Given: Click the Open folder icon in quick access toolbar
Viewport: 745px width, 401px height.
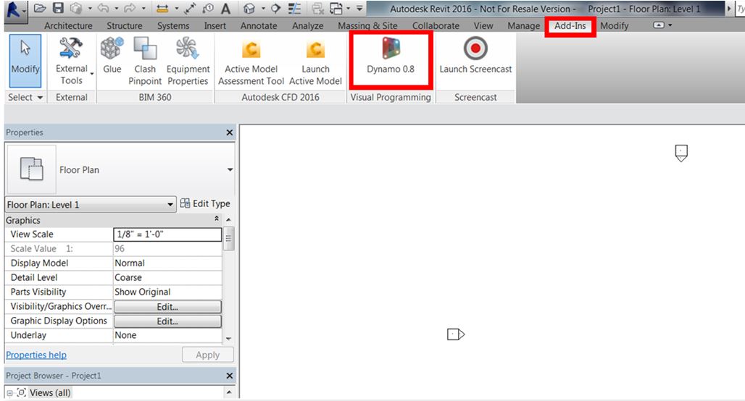Looking at the screenshot, I should tap(40, 8).
